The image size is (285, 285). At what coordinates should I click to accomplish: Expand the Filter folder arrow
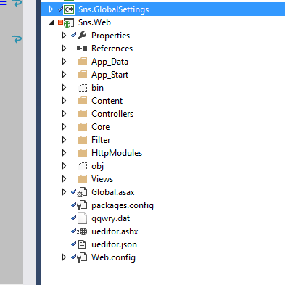64,140
